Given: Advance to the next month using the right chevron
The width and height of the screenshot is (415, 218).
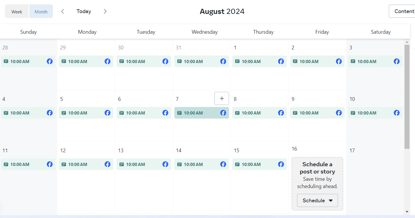Looking at the screenshot, I should click(x=105, y=11).
